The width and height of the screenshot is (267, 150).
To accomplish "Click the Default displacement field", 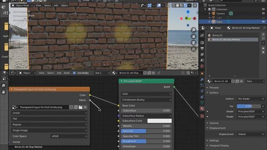I will pyautogui.click(x=249, y=134).
